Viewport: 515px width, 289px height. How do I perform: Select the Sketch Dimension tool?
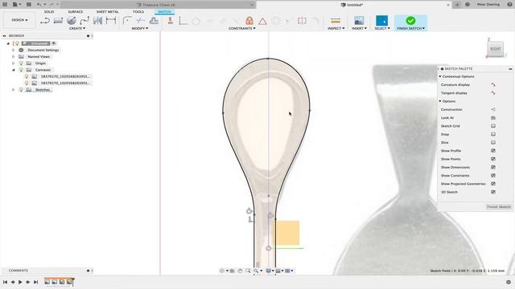(111, 21)
